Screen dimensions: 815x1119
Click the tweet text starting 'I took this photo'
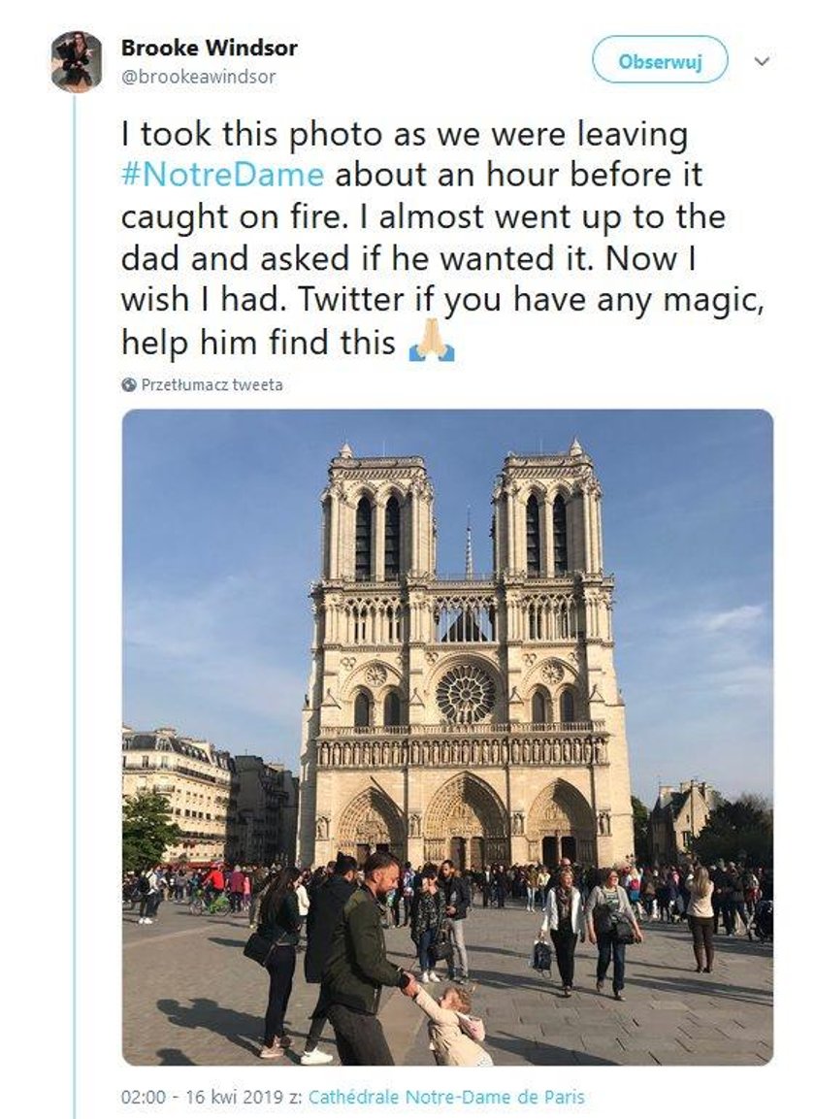(442, 238)
